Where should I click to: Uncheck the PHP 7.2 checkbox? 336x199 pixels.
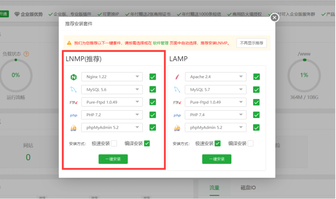[x=153, y=115]
